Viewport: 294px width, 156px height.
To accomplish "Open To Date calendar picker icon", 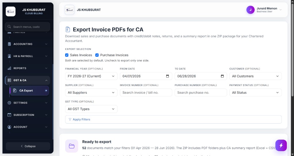I will [x=223, y=76].
